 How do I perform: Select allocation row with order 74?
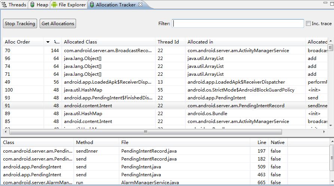165,66
